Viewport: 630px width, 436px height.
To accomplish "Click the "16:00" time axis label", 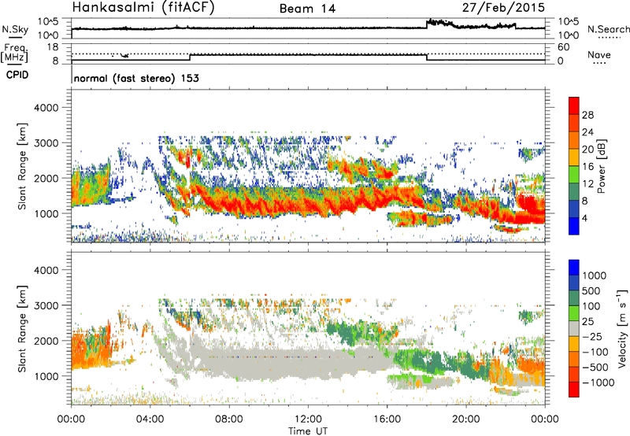I will click(x=387, y=419).
